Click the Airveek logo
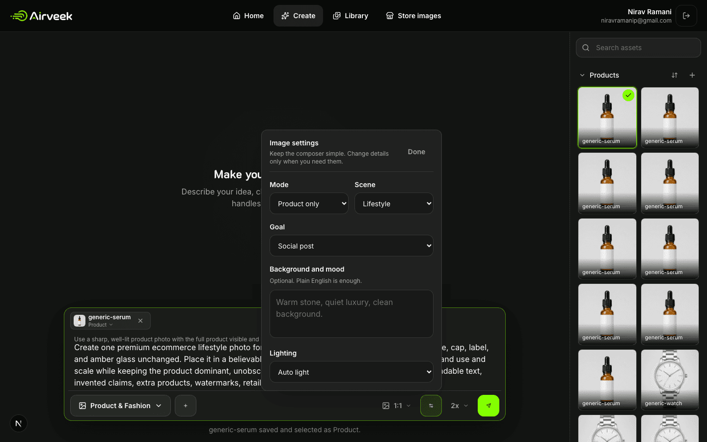This screenshot has height=442, width=707. (41, 16)
